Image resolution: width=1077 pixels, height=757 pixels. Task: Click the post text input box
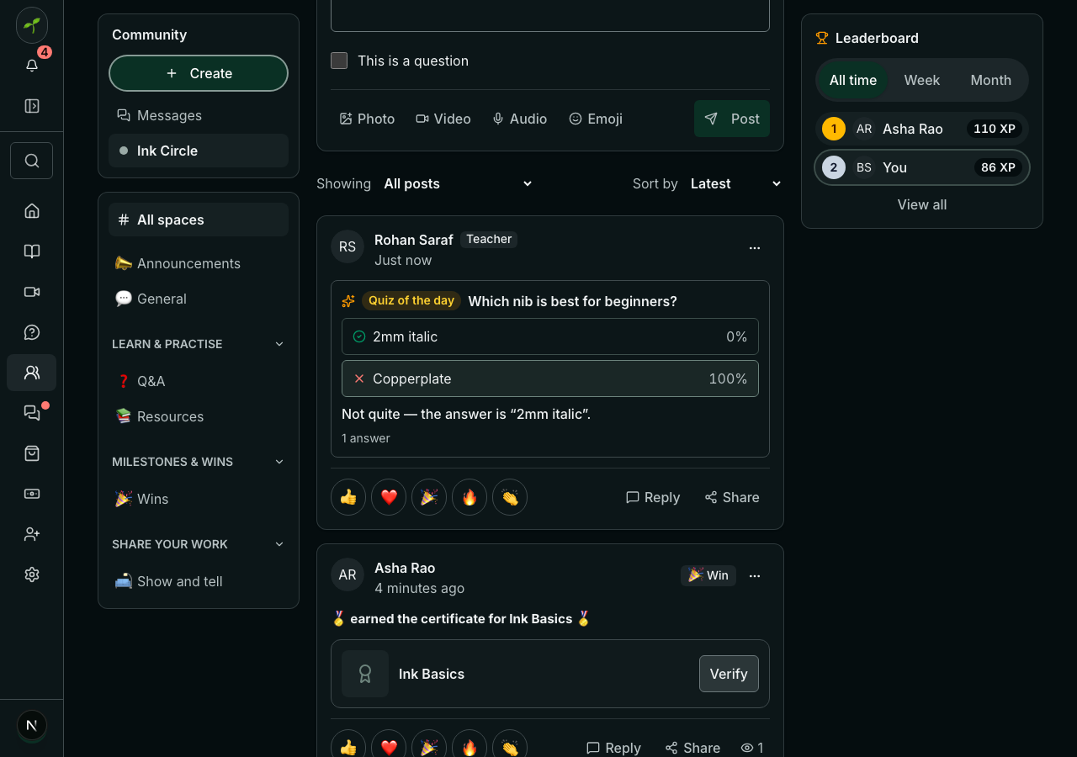pyautogui.click(x=550, y=15)
